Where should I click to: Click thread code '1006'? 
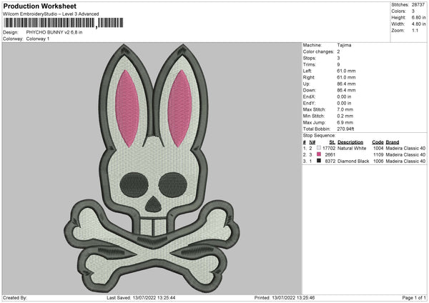[378, 162]
